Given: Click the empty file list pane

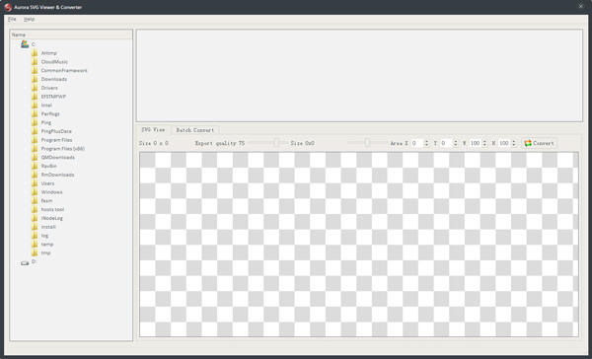Looking at the screenshot, I should (x=359, y=76).
